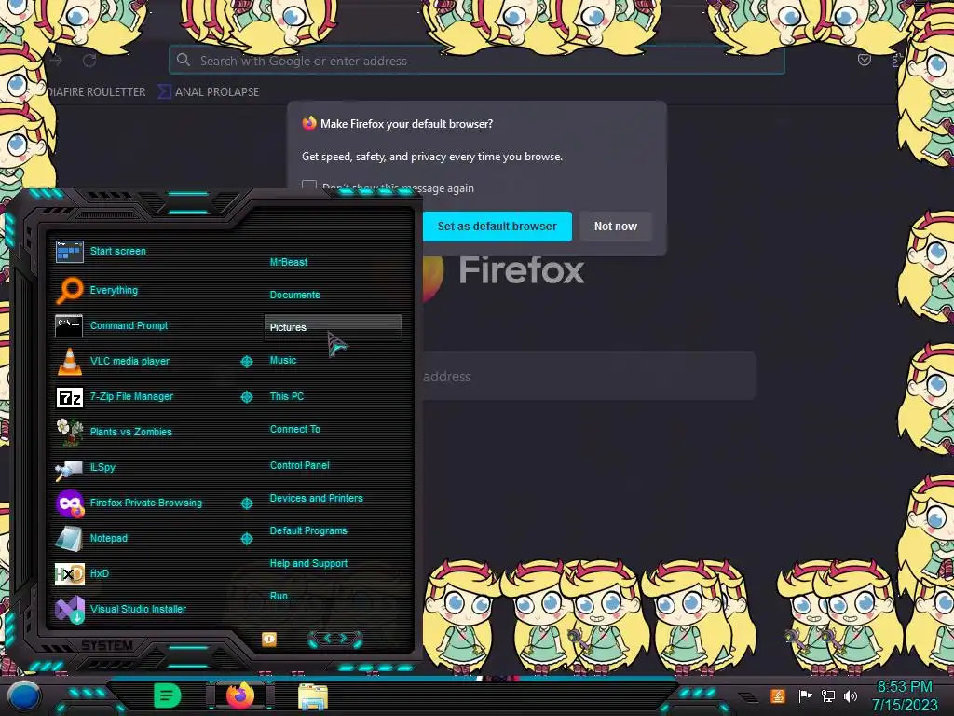954x716 pixels.
Task: Open This PC entry
Action: (x=287, y=396)
